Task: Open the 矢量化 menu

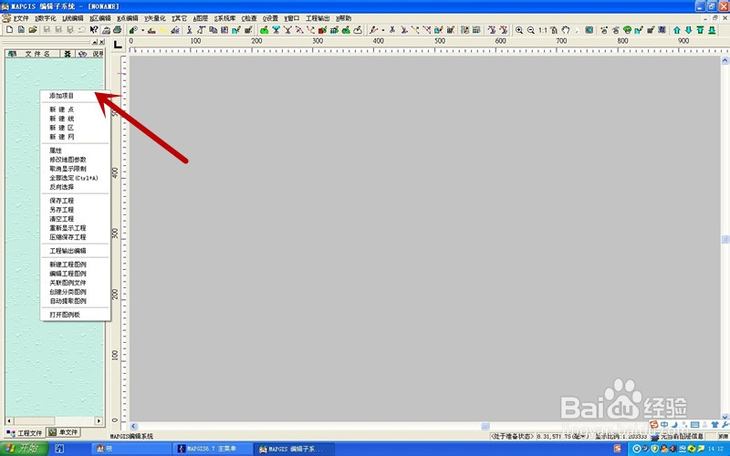Action: click(155, 18)
